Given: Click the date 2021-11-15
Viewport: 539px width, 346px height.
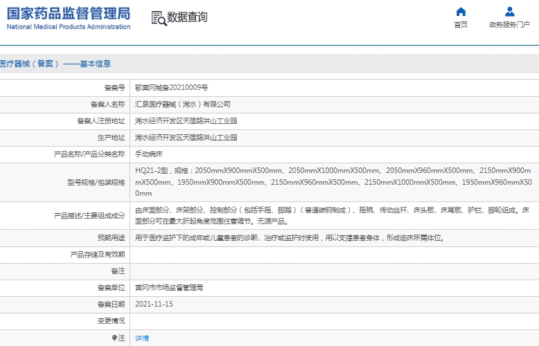Looking at the screenshot, I should (154, 304).
